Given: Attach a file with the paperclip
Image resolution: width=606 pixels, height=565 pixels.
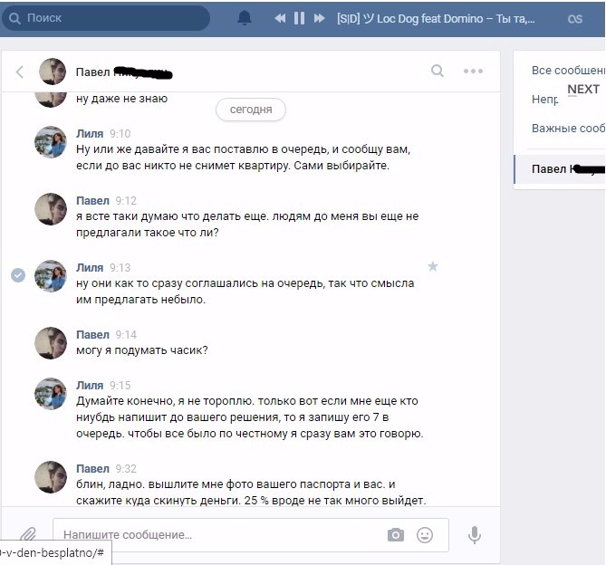Looking at the screenshot, I should click(x=28, y=534).
